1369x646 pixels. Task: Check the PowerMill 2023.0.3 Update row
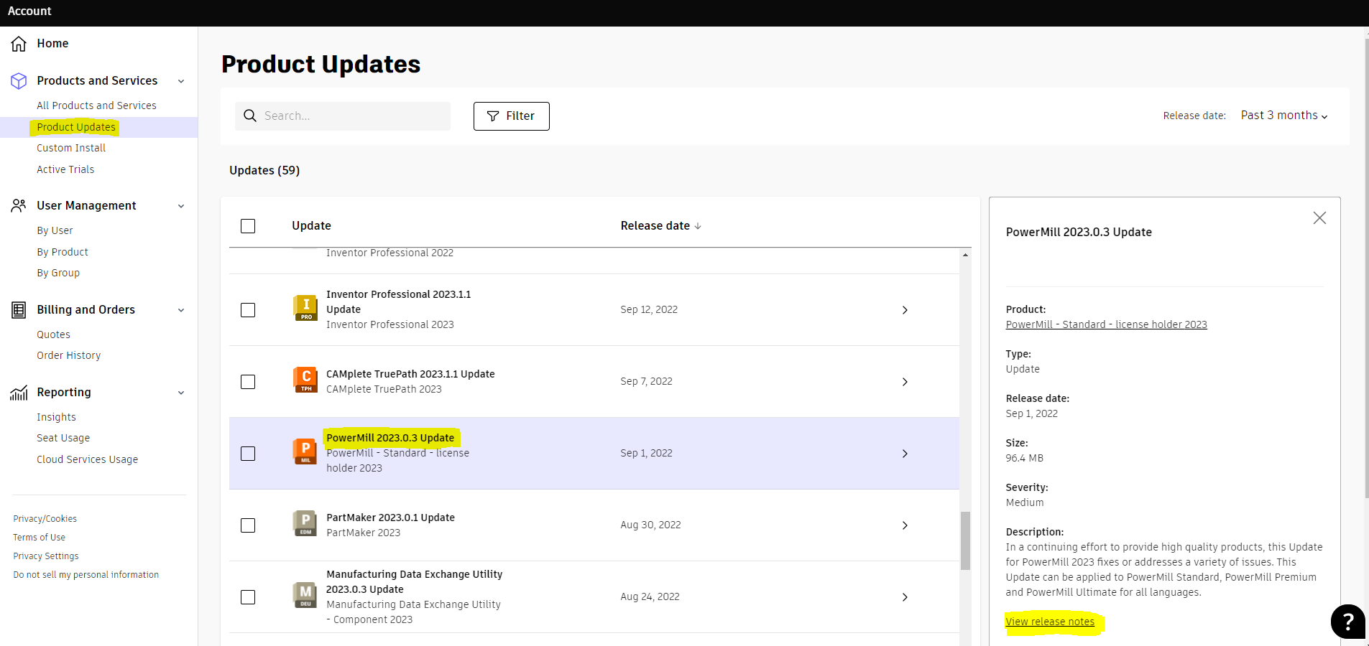248,454
